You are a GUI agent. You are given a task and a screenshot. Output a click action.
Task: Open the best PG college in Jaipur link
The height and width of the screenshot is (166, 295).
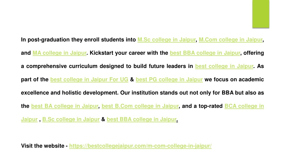[169, 80]
